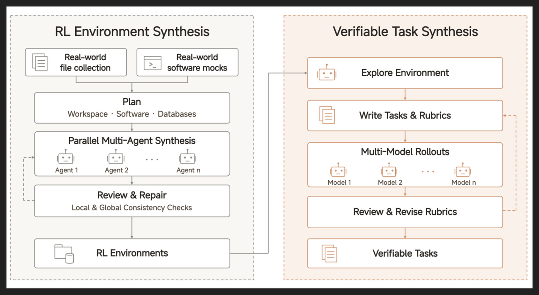Select the robot icon above Agent n
The width and height of the screenshot is (539, 295).
(x=187, y=158)
